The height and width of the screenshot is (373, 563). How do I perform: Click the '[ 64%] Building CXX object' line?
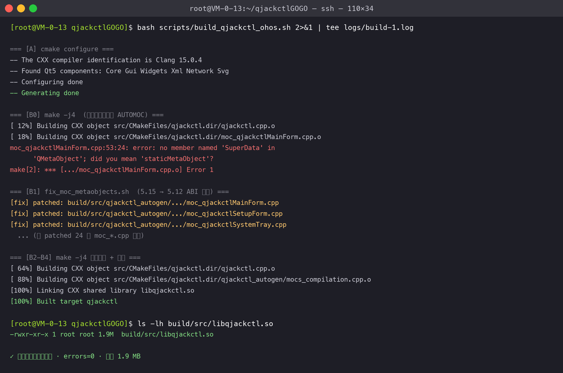tap(142, 269)
